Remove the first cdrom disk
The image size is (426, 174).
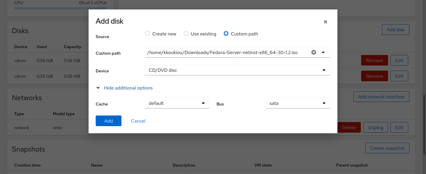pos(374,60)
